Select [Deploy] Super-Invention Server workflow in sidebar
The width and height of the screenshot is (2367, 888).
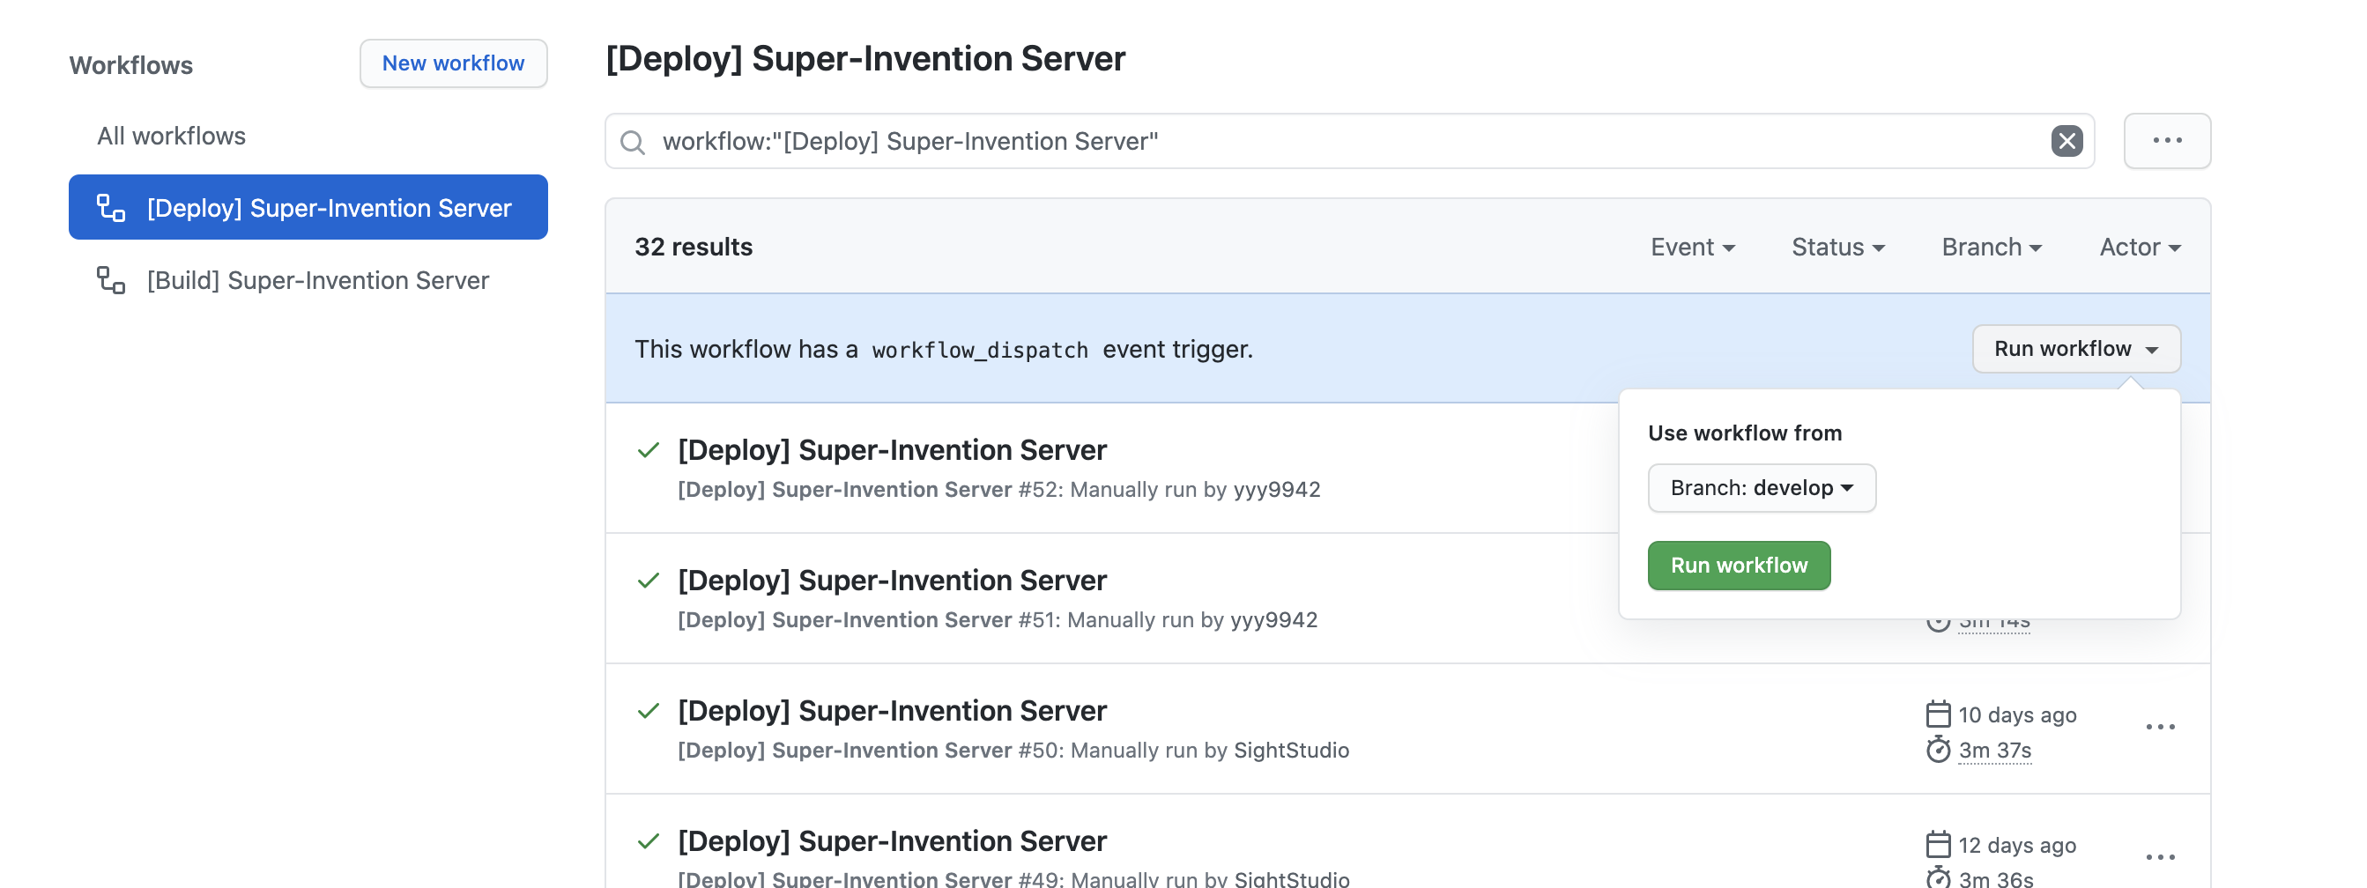coord(308,208)
